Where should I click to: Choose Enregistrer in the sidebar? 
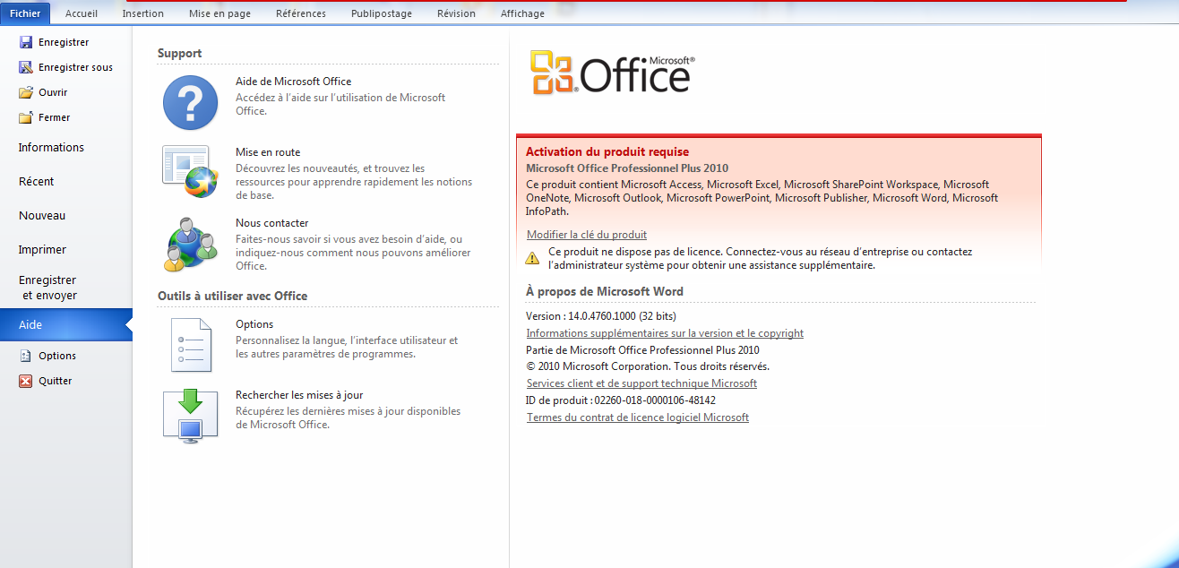64,42
